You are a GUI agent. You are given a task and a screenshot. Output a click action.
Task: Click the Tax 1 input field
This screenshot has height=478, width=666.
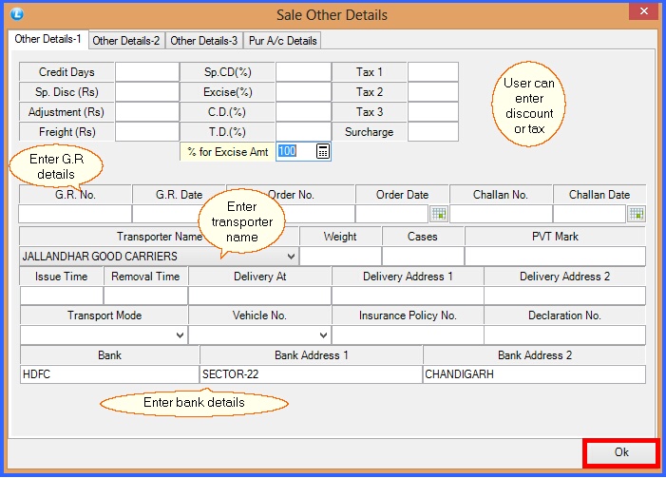pyautogui.click(x=432, y=72)
